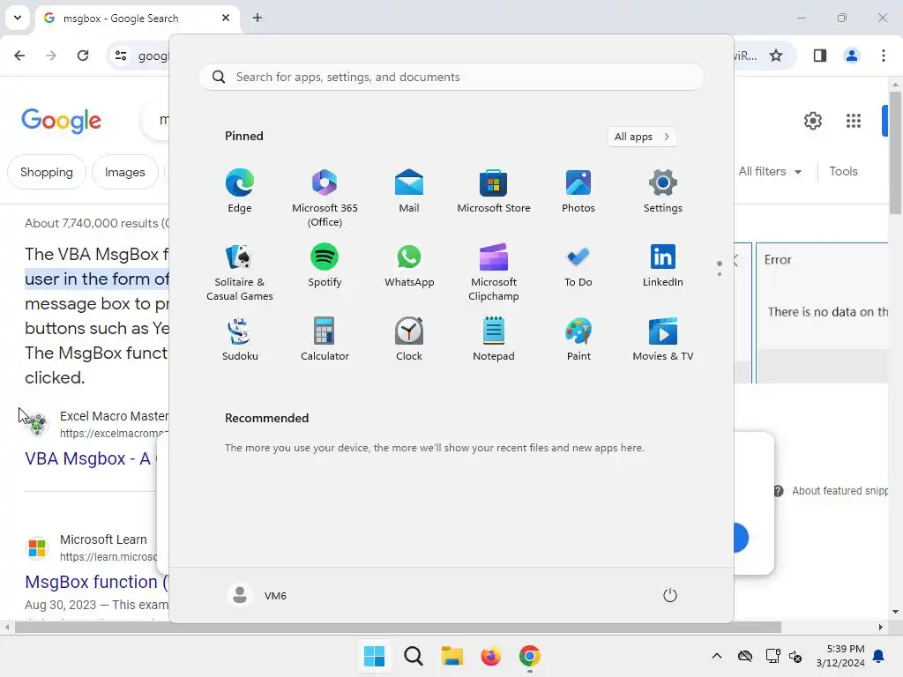Click the page vertical scrollbar
903x677 pixels.
pyautogui.click(x=895, y=155)
